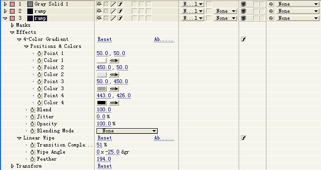The height and width of the screenshot is (170, 321).
Task: Open parent dropdown for layer 2 ramp
Action: pyautogui.click(x=297, y=11)
